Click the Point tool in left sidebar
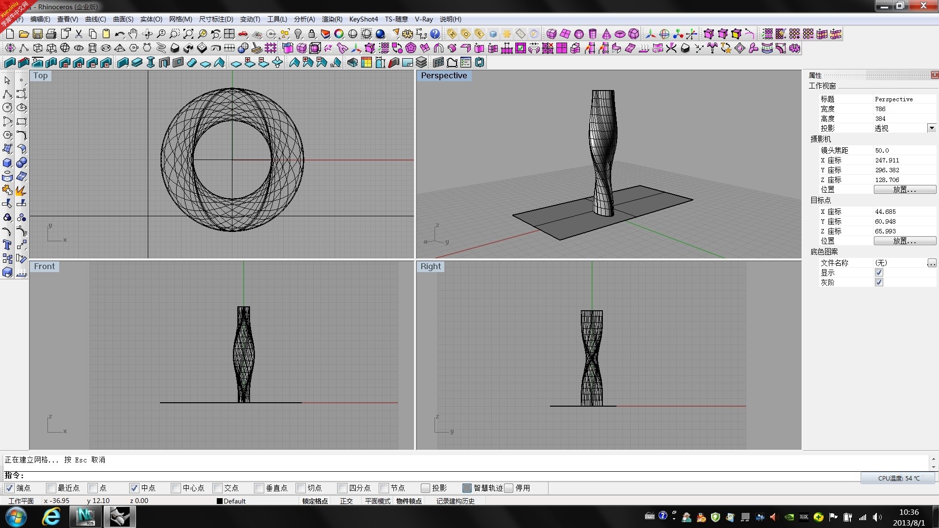Viewport: 939px width, 528px height. (x=21, y=80)
